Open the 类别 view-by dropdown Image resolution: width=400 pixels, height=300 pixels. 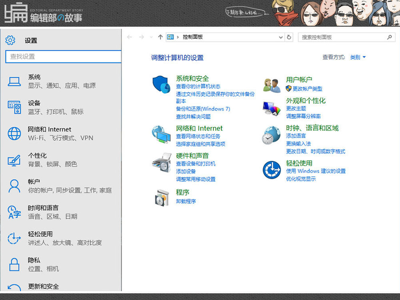(358, 57)
